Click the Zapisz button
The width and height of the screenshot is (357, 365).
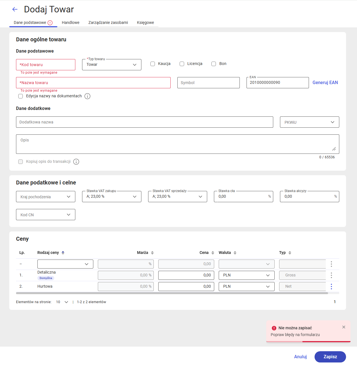coord(330,357)
